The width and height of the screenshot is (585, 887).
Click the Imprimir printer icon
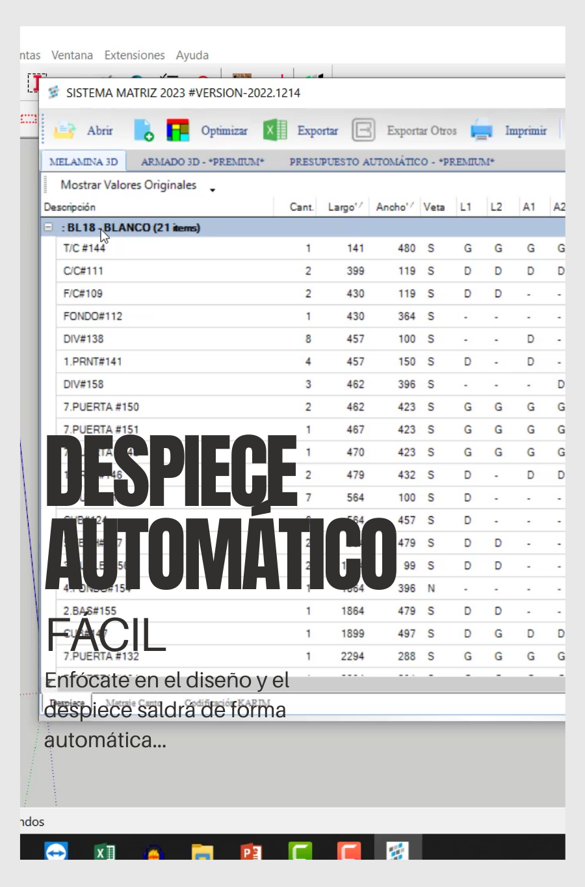point(482,130)
